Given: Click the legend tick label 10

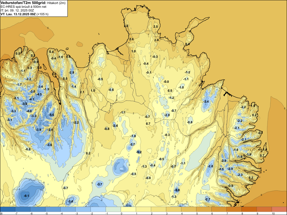Looking at the screenshot, I should pyautogui.click(x=273, y=213).
